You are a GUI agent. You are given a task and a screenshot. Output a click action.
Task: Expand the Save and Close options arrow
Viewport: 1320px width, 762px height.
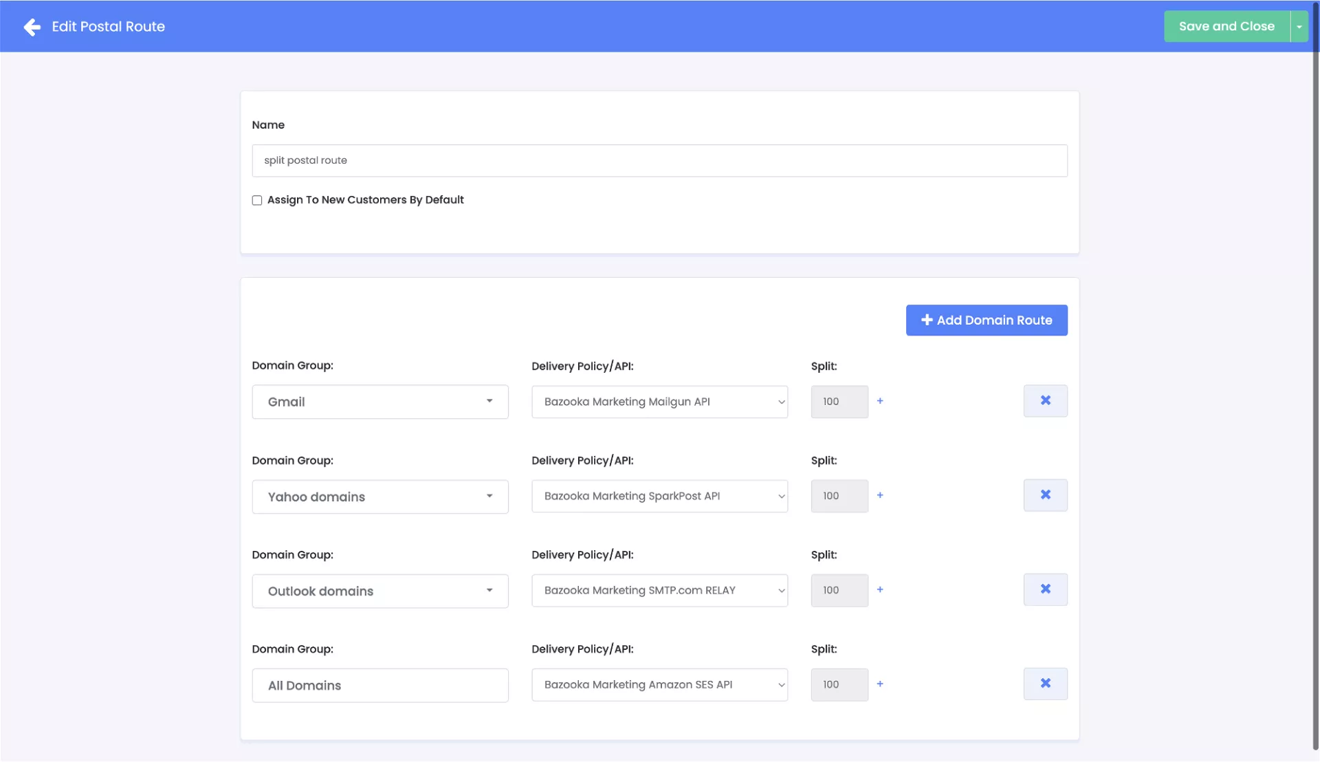pos(1299,27)
